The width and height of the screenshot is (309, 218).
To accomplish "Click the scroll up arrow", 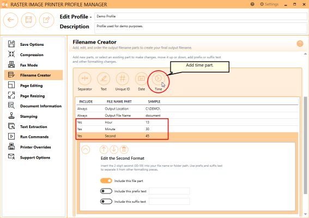I will (x=305, y=54).
